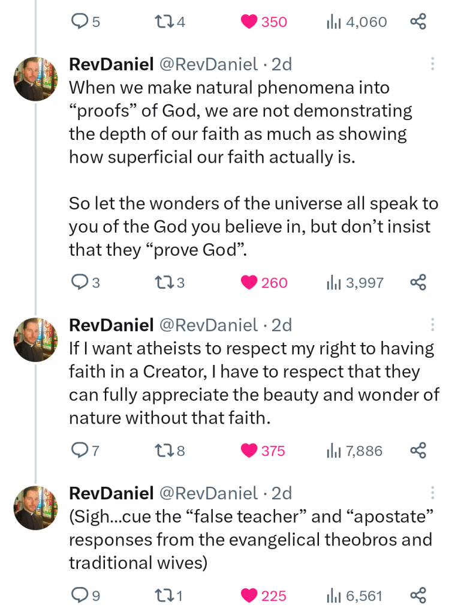Open the "2d" timestamp on the atheists tweet

click(x=282, y=325)
